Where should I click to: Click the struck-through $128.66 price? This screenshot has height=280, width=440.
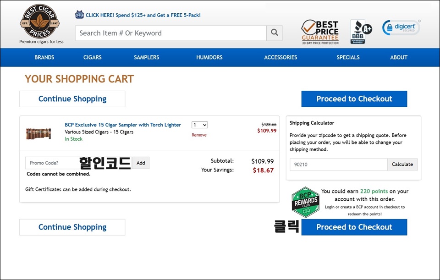point(269,124)
